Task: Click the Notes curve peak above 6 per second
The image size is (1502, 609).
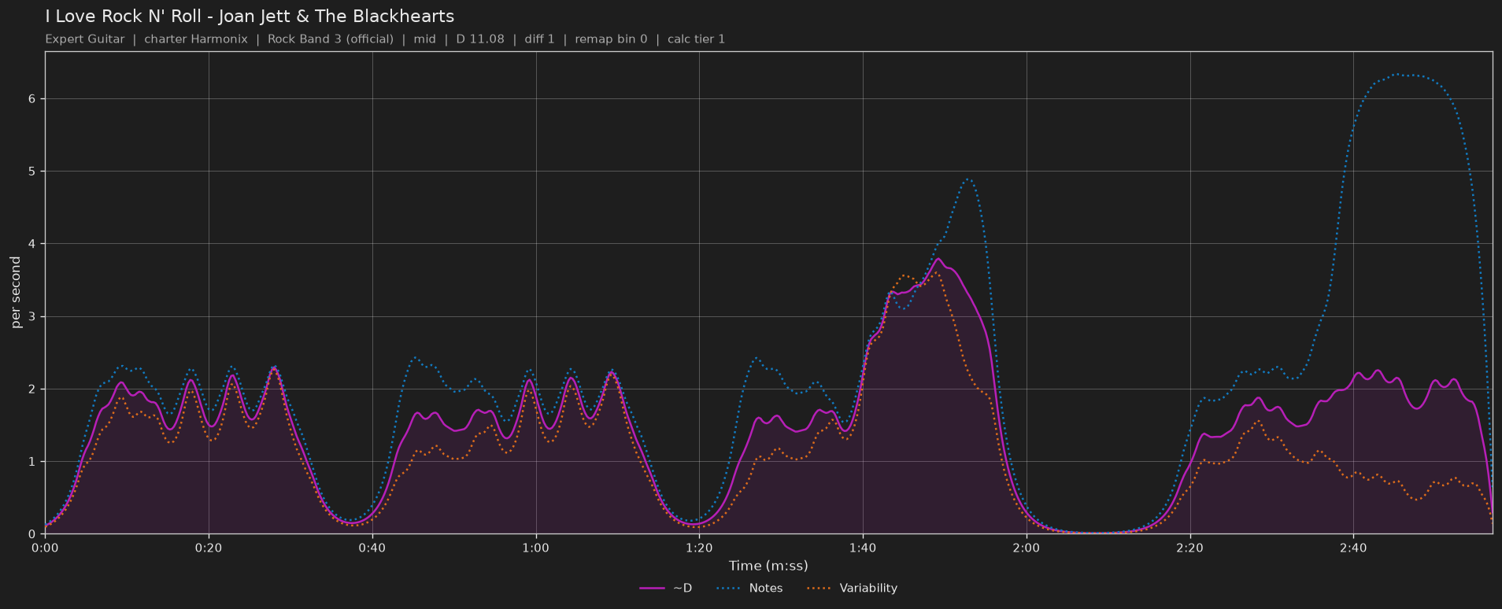Action: click(1397, 75)
